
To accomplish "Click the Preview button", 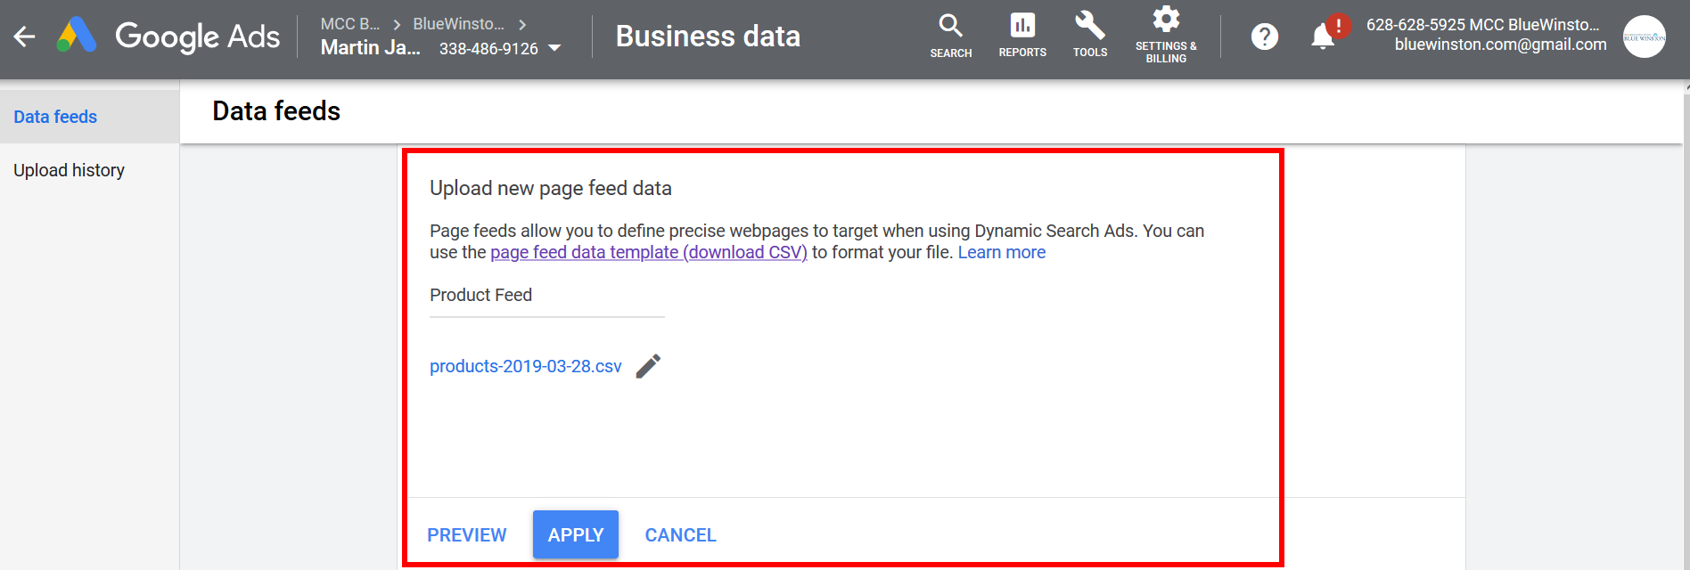I will (x=466, y=535).
